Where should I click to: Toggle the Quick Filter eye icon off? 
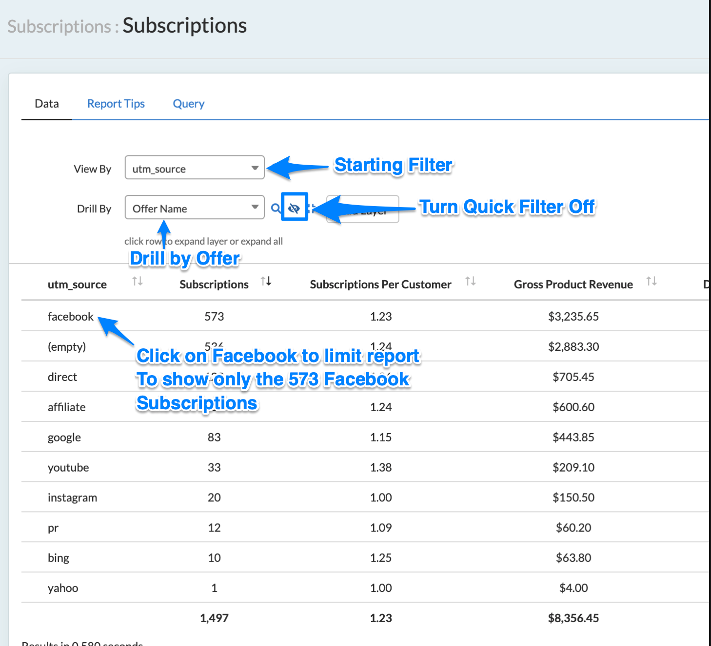294,208
